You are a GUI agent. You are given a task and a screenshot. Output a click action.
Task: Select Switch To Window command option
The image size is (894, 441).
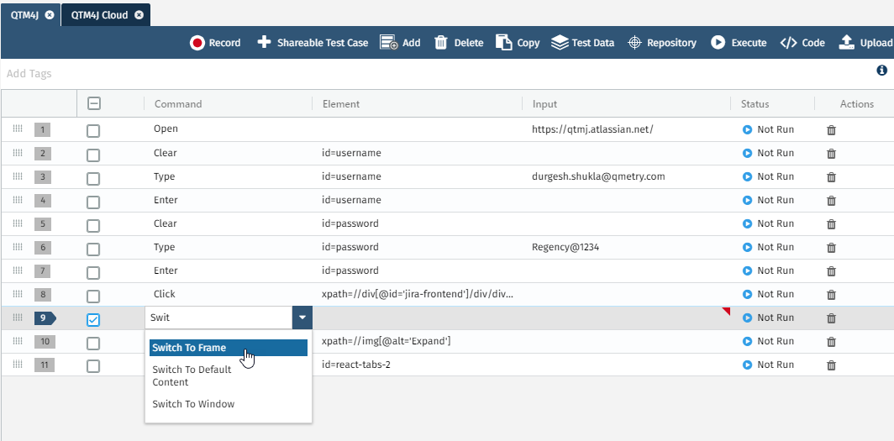(193, 404)
